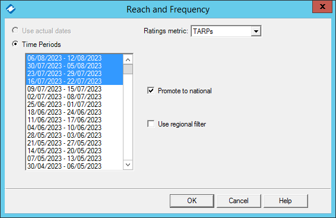This screenshot has height=218, width=336.
Task: Select period 18/06/2023 - 24/06/2023
Action: tap(75, 112)
